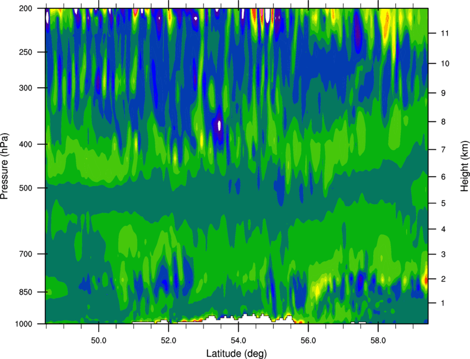The image size is (470, 359).
Task: Click the 300 pressure tick label
Action: 27,88
